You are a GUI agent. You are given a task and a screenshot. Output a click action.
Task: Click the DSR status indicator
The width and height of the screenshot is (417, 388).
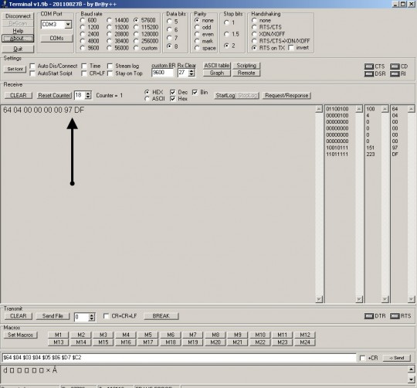[369, 73]
